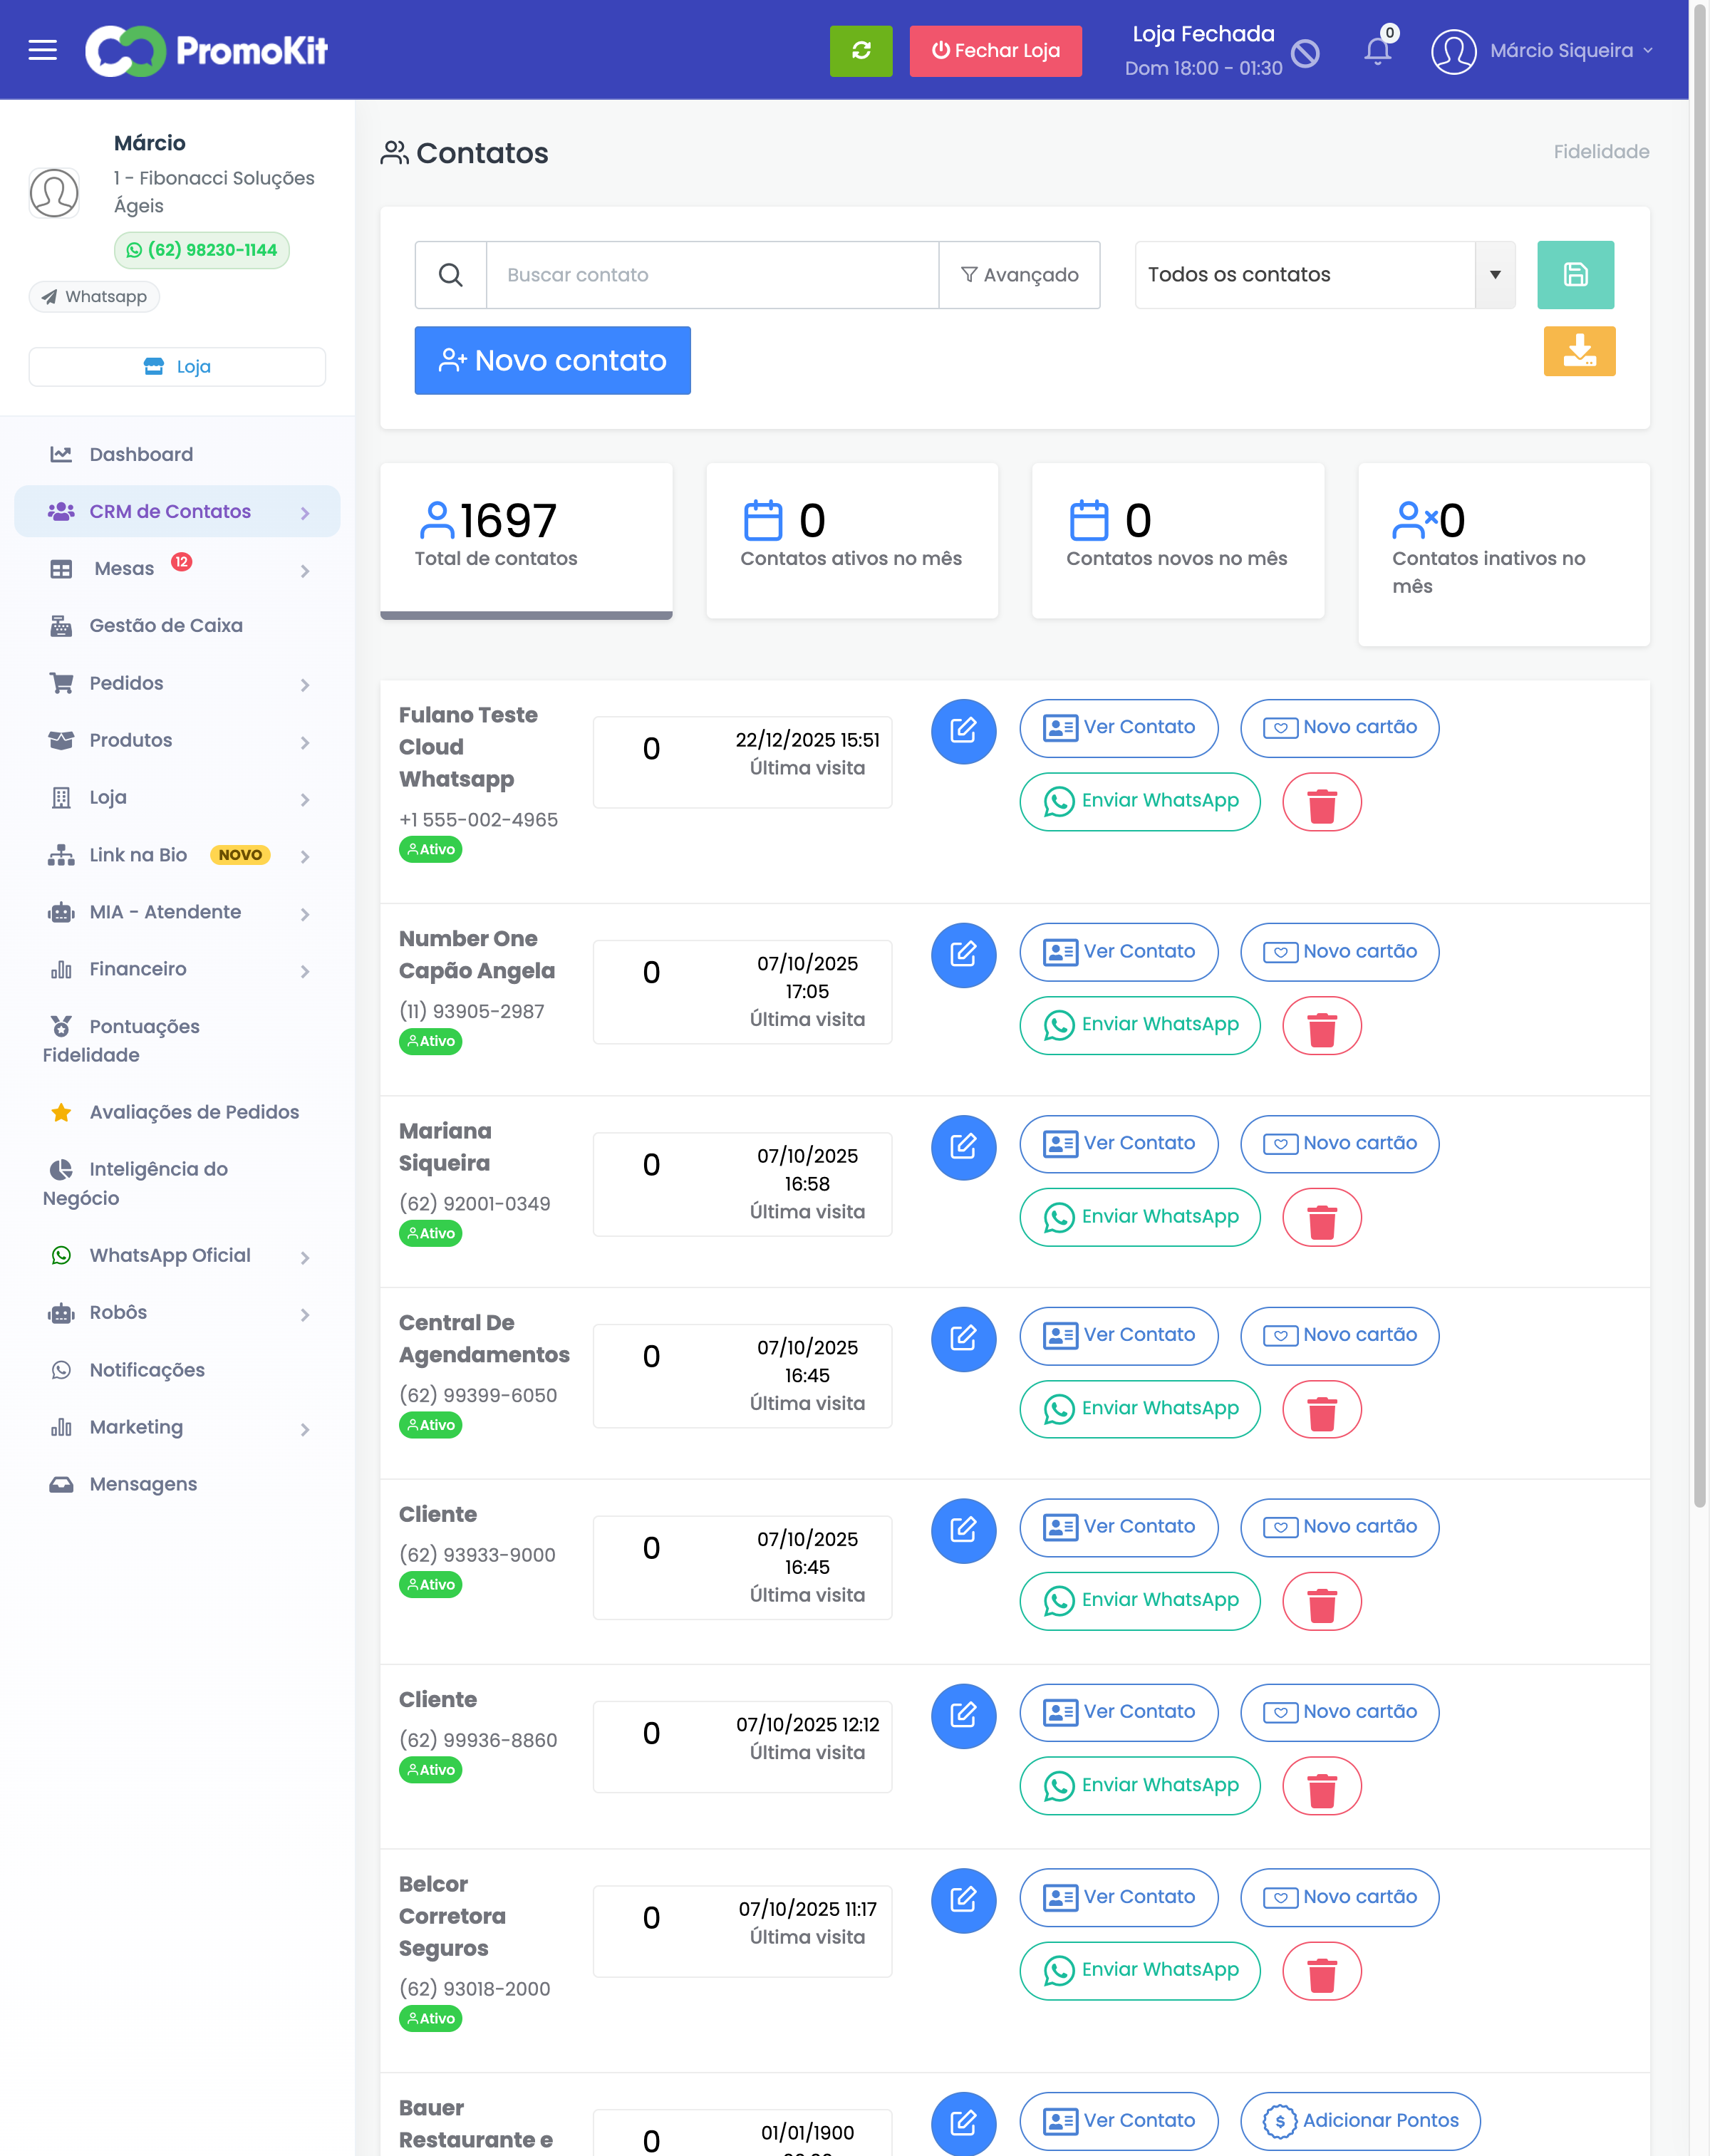Expand the Marketing sidebar menu
Screen dimensions: 1710x2156
[177, 1428]
